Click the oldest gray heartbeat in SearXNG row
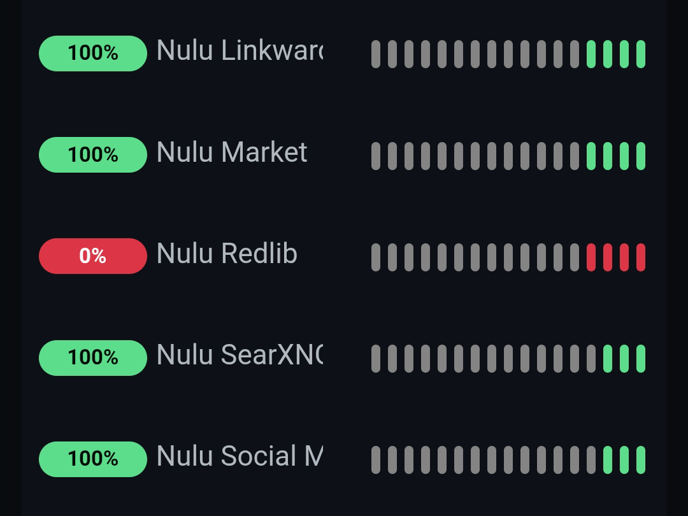Screen dimensions: 688x516 coord(376,359)
